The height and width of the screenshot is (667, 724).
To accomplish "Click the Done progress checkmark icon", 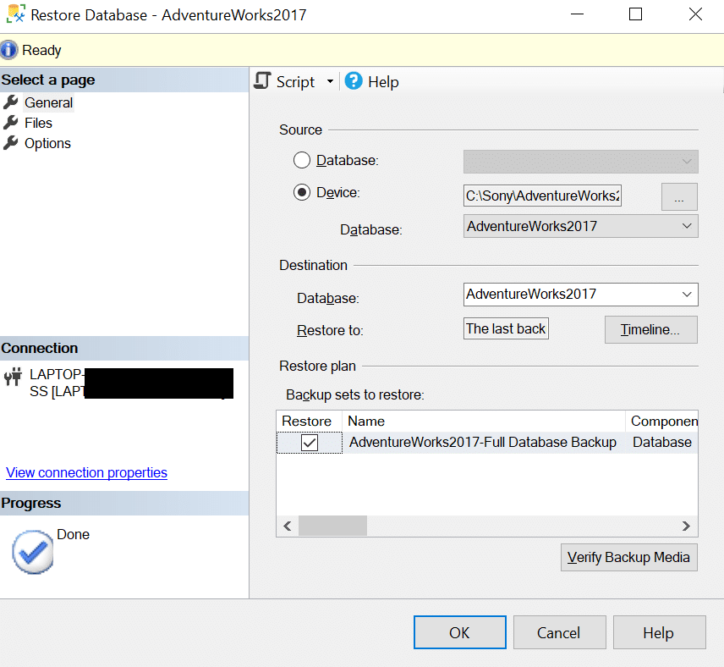I will (x=33, y=552).
